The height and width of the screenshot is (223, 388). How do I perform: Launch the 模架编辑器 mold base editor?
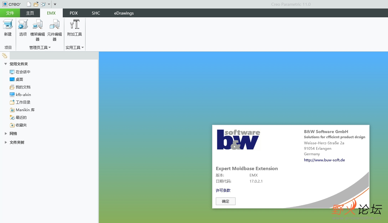click(38, 24)
